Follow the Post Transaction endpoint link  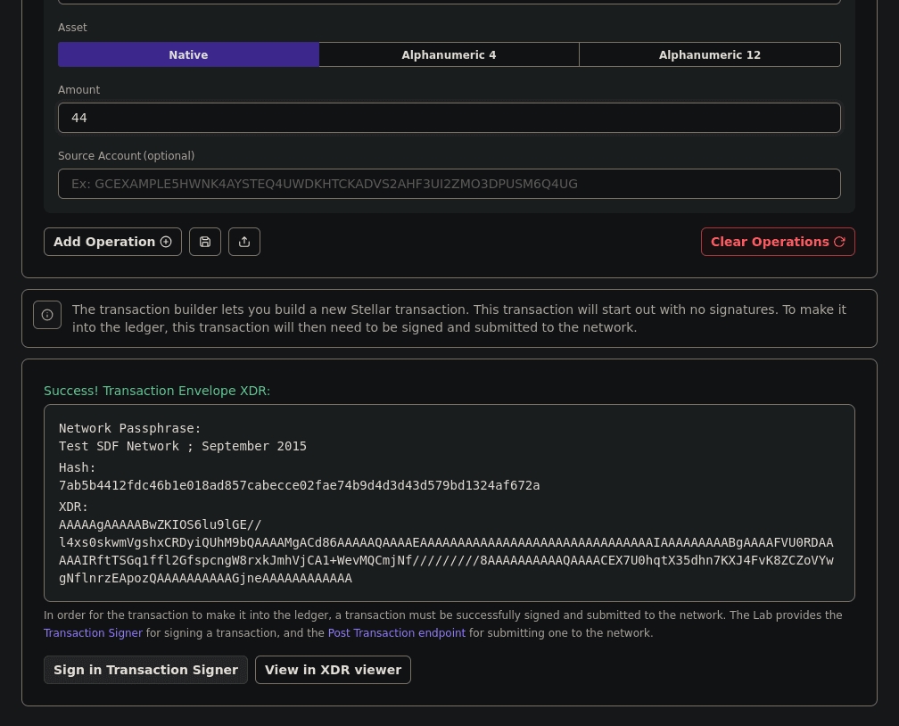tap(396, 633)
